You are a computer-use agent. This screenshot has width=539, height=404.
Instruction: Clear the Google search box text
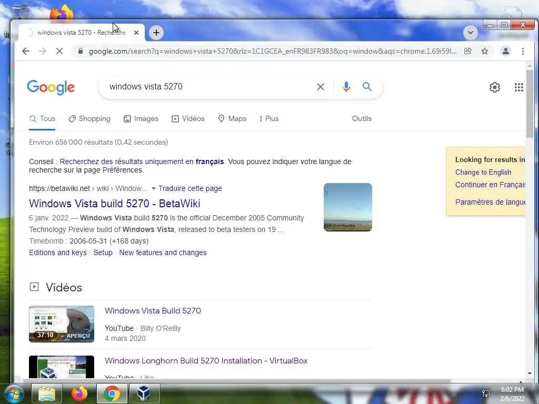(x=321, y=87)
